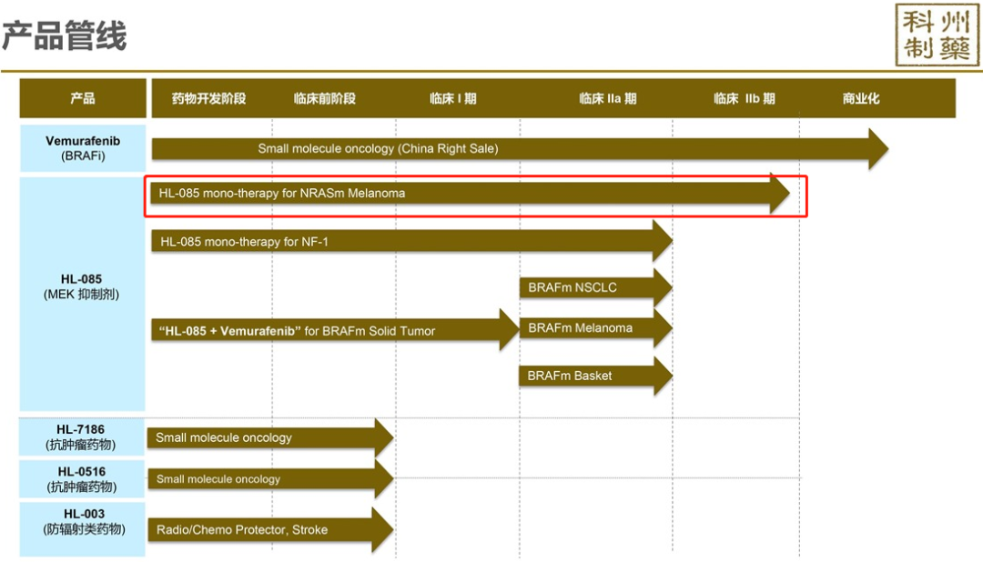Screen dimensions: 983x562
Task: Click the Radio/Chemo Protector, Stroke arrow
Action: (x=264, y=529)
